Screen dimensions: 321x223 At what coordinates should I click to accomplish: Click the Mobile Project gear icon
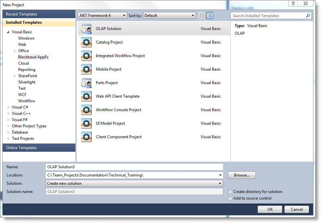pos(86,69)
